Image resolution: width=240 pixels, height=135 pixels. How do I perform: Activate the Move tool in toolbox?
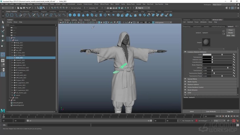[x=3, y=36]
